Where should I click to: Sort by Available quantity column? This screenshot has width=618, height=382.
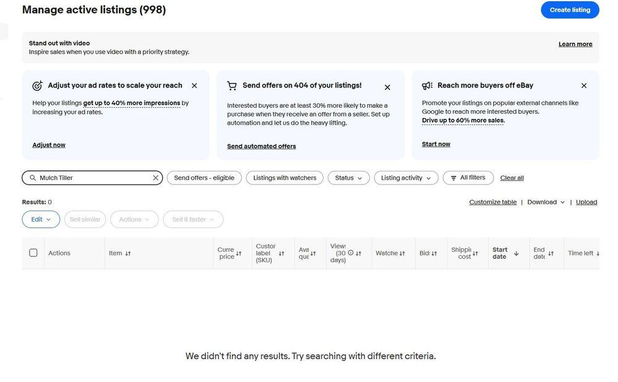[313, 253]
